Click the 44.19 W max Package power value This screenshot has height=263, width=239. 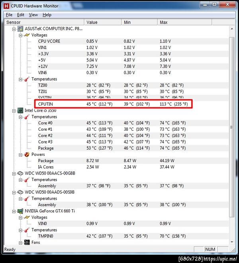pyautogui.click(x=167, y=161)
